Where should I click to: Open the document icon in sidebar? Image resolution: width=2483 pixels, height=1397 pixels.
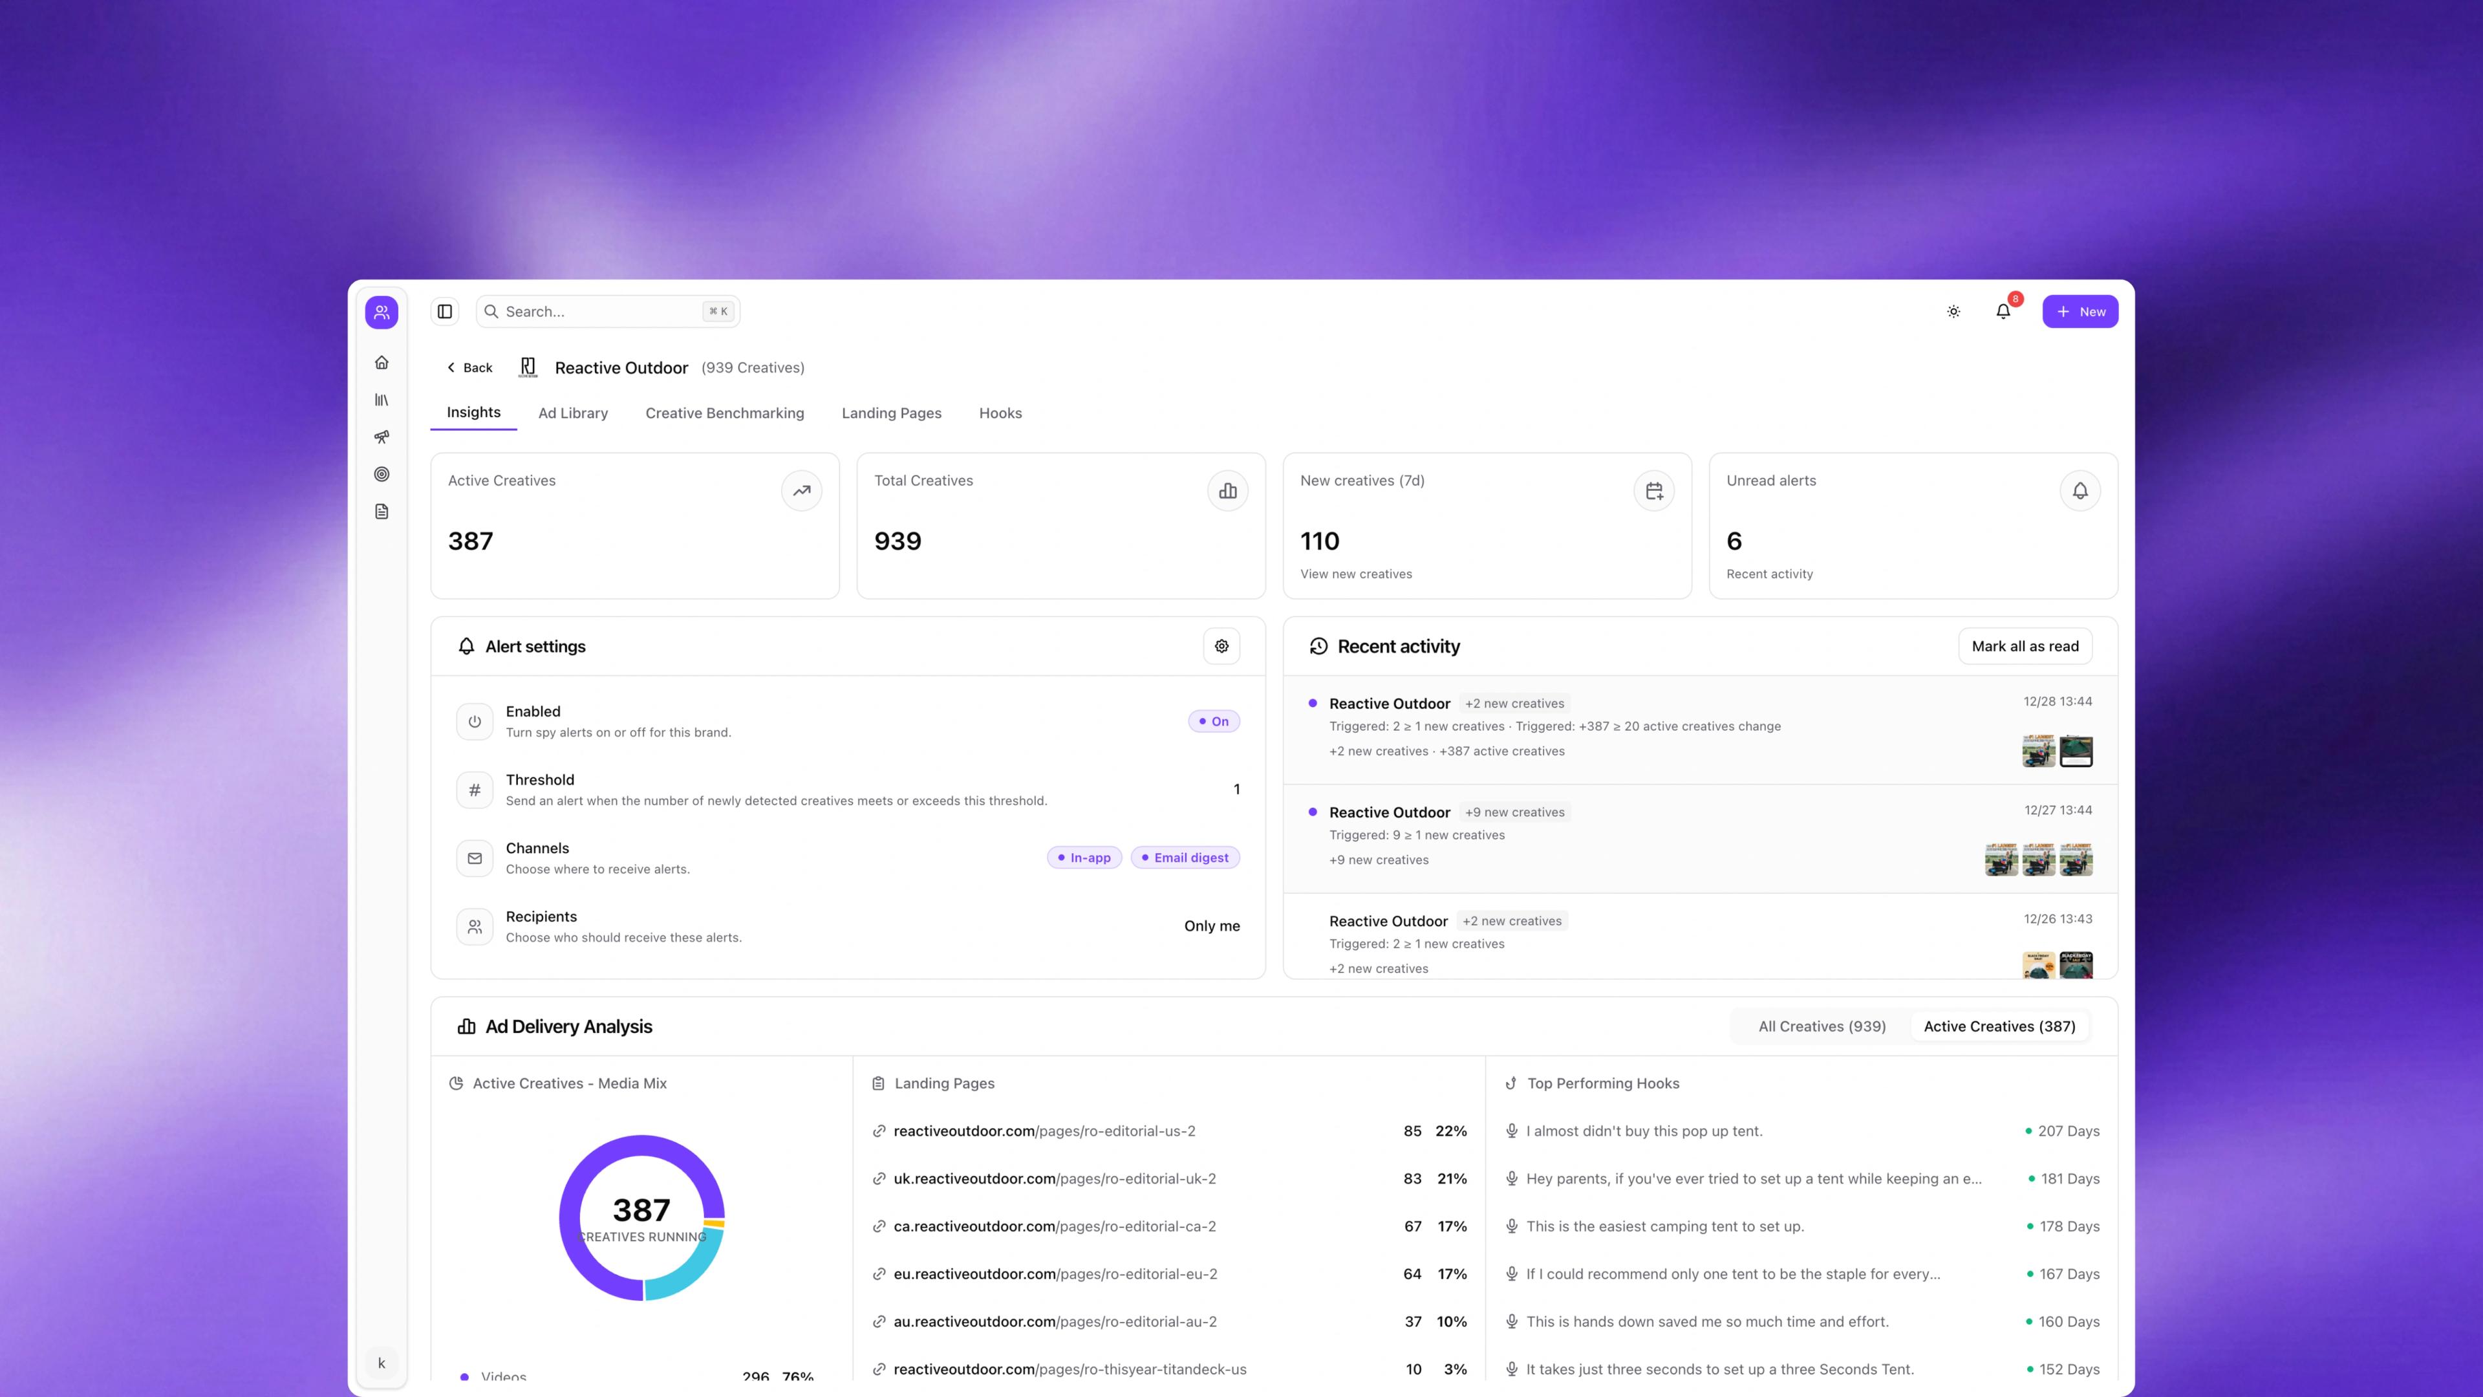click(x=382, y=512)
